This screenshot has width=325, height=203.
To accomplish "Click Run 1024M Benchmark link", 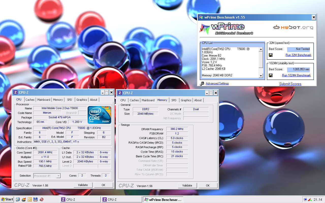I will click(x=296, y=75).
